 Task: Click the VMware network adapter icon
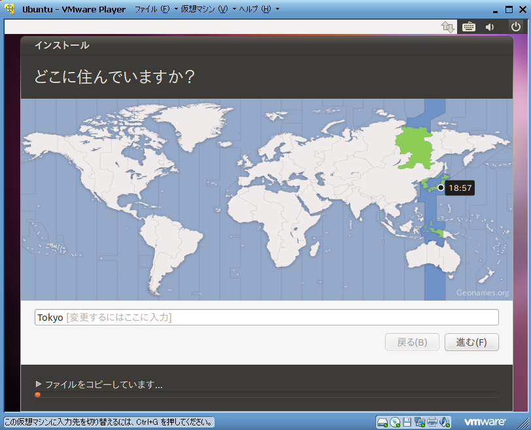(420, 422)
